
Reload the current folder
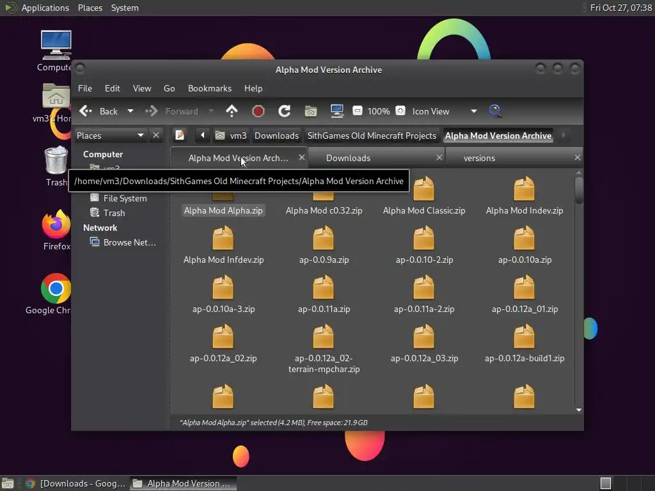coord(285,111)
